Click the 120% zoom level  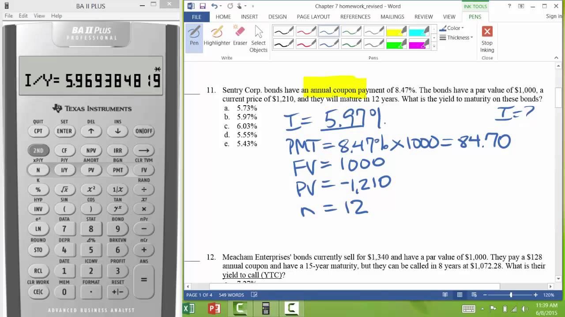[x=549, y=295]
